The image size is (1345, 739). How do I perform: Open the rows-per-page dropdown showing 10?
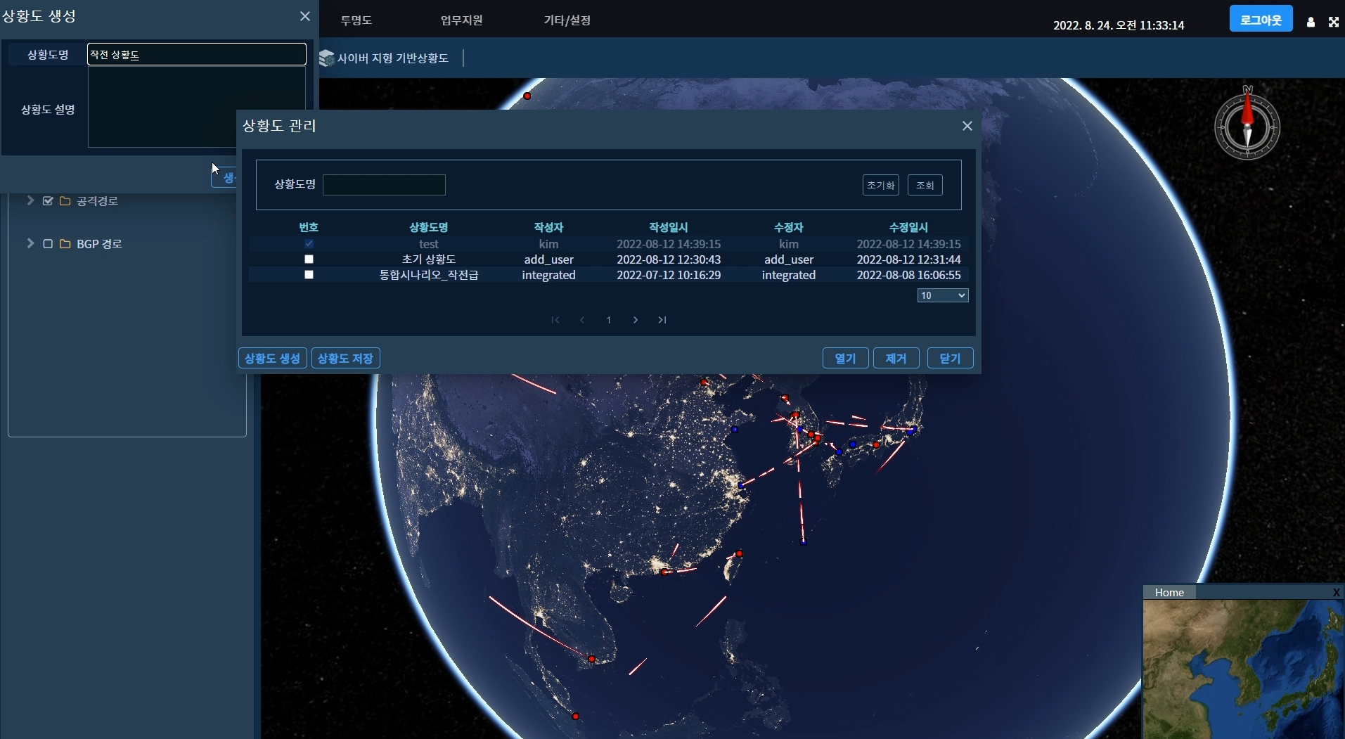pos(942,295)
